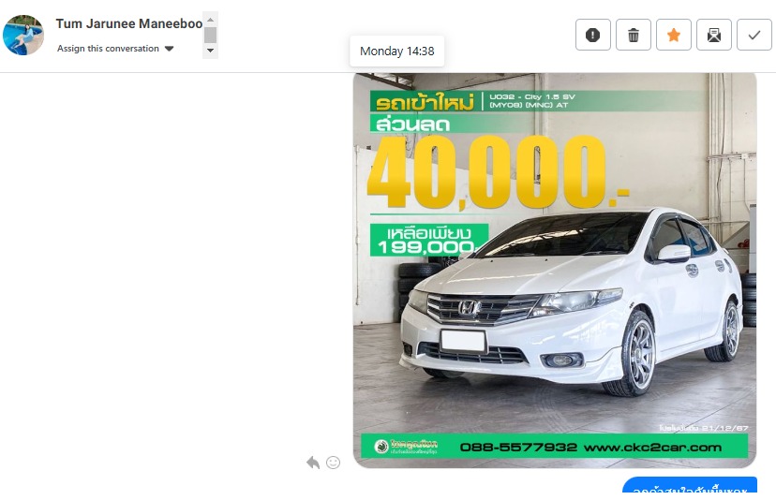Viewport: 776px width, 500px height.
Task: Click scrollbar down arrow near name
Action: coord(210,51)
